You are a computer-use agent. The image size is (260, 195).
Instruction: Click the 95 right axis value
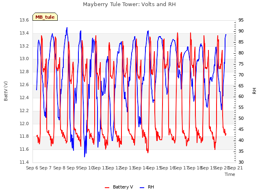pos(241,20)
